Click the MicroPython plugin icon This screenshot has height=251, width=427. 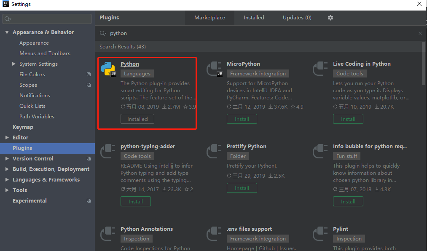[214, 69]
